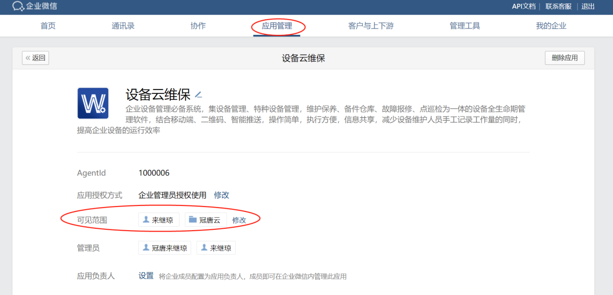
Task: Click 修改 next to 企业管理员授权使用
Action: (x=222, y=195)
